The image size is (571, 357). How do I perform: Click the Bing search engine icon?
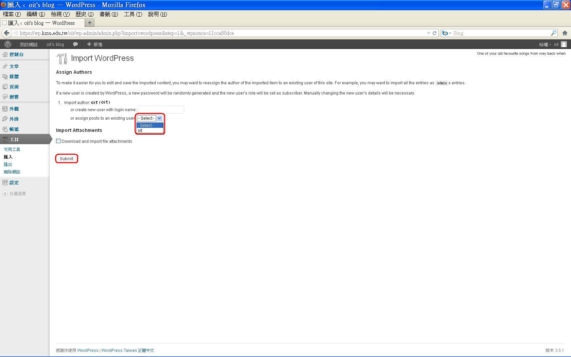click(x=445, y=33)
